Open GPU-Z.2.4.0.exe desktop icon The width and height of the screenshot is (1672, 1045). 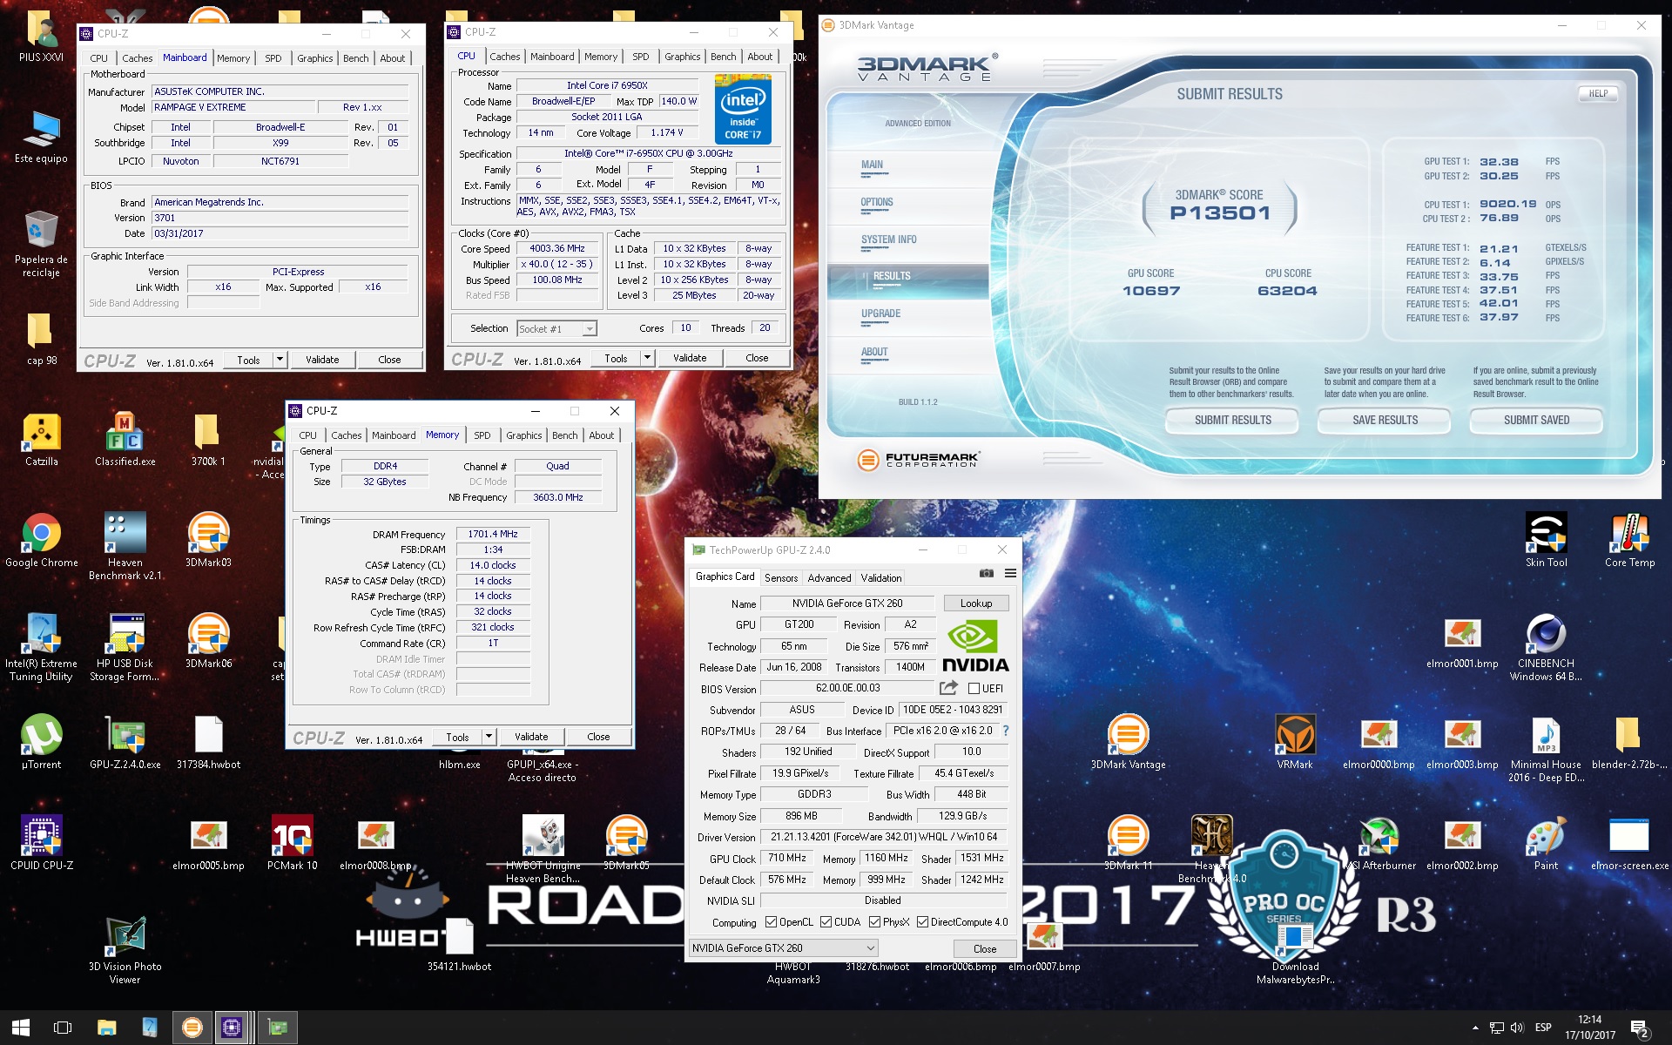[x=125, y=743]
